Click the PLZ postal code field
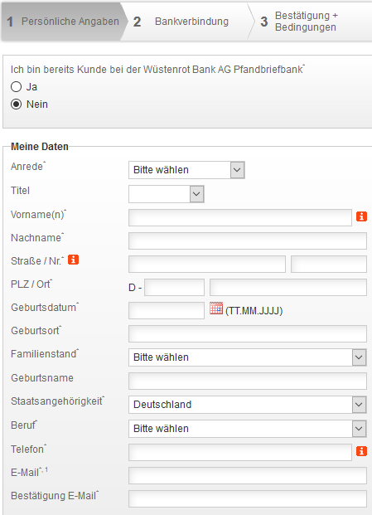The image size is (372, 515). (174, 288)
